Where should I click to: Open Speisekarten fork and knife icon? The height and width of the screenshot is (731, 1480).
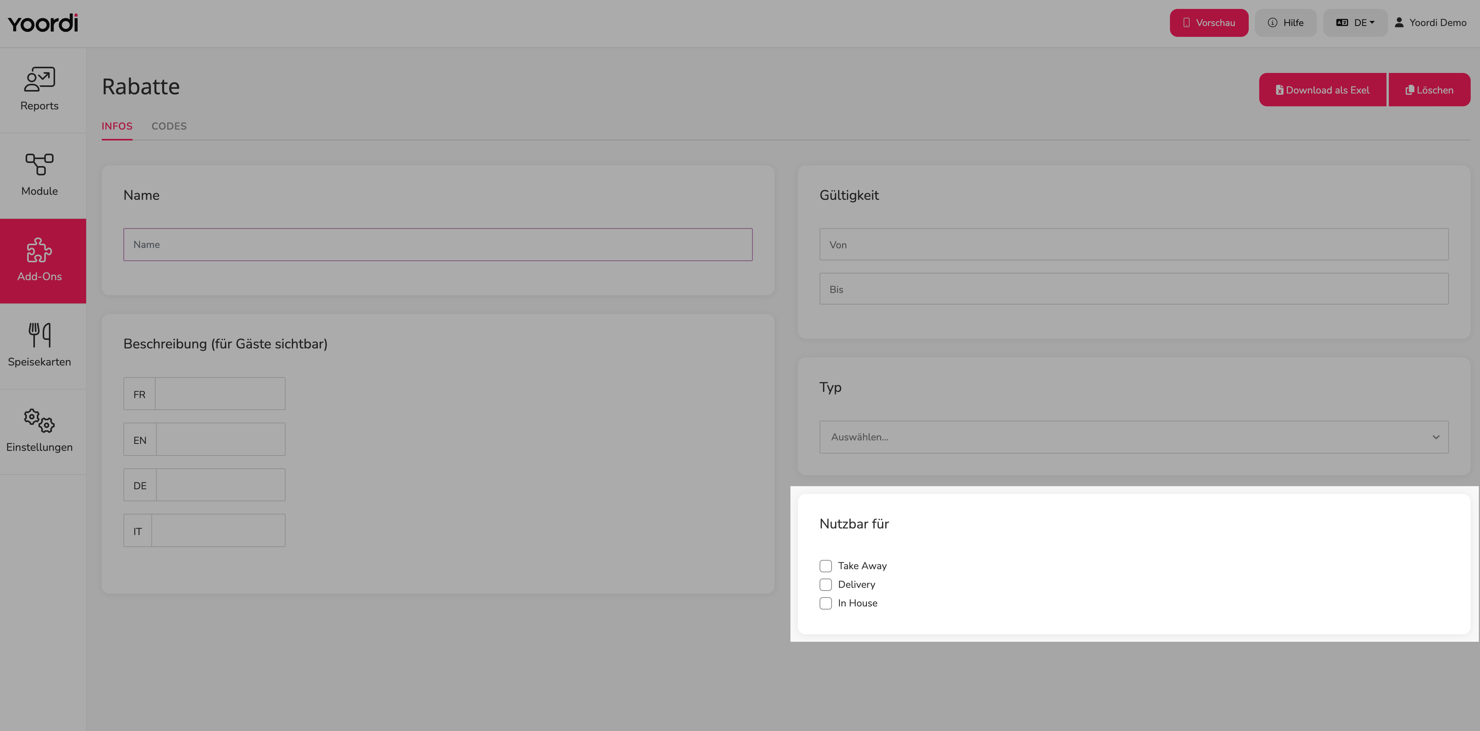tap(39, 335)
